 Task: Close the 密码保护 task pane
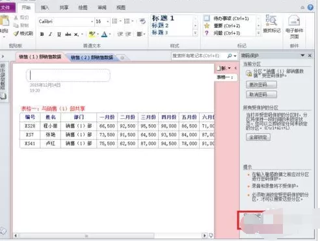[x=310, y=56]
